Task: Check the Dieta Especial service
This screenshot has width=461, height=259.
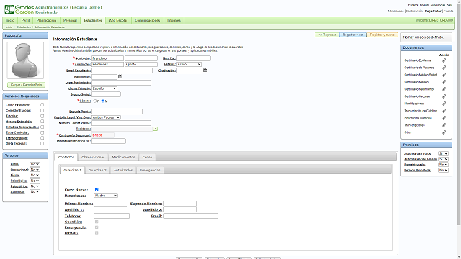Action: [x=42, y=144]
